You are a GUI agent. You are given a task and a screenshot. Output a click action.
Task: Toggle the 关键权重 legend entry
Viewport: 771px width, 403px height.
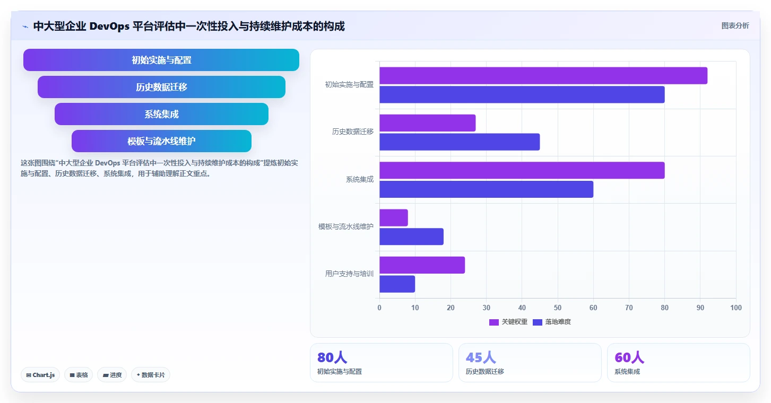pos(508,322)
